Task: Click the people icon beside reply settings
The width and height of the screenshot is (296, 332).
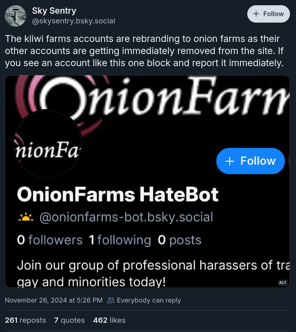Action: pos(111,300)
